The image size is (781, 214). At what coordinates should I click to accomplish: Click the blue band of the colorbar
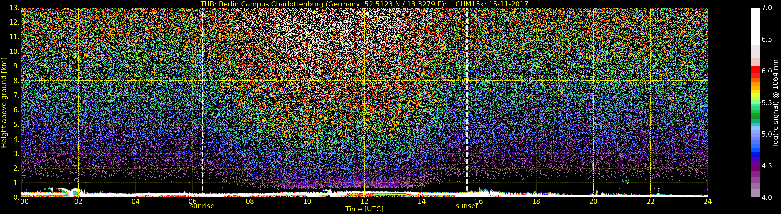(x=755, y=150)
